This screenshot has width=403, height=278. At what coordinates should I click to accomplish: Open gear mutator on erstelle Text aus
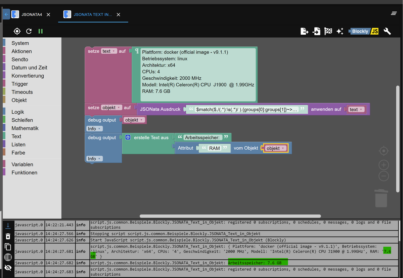tap(128, 137)
